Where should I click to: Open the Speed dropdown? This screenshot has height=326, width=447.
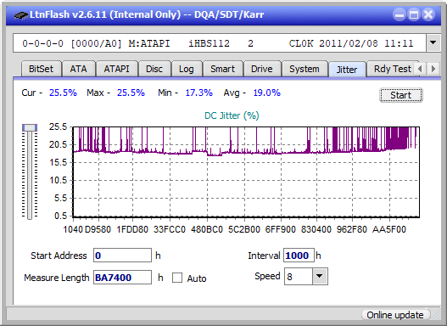click(x=320, y=277)
